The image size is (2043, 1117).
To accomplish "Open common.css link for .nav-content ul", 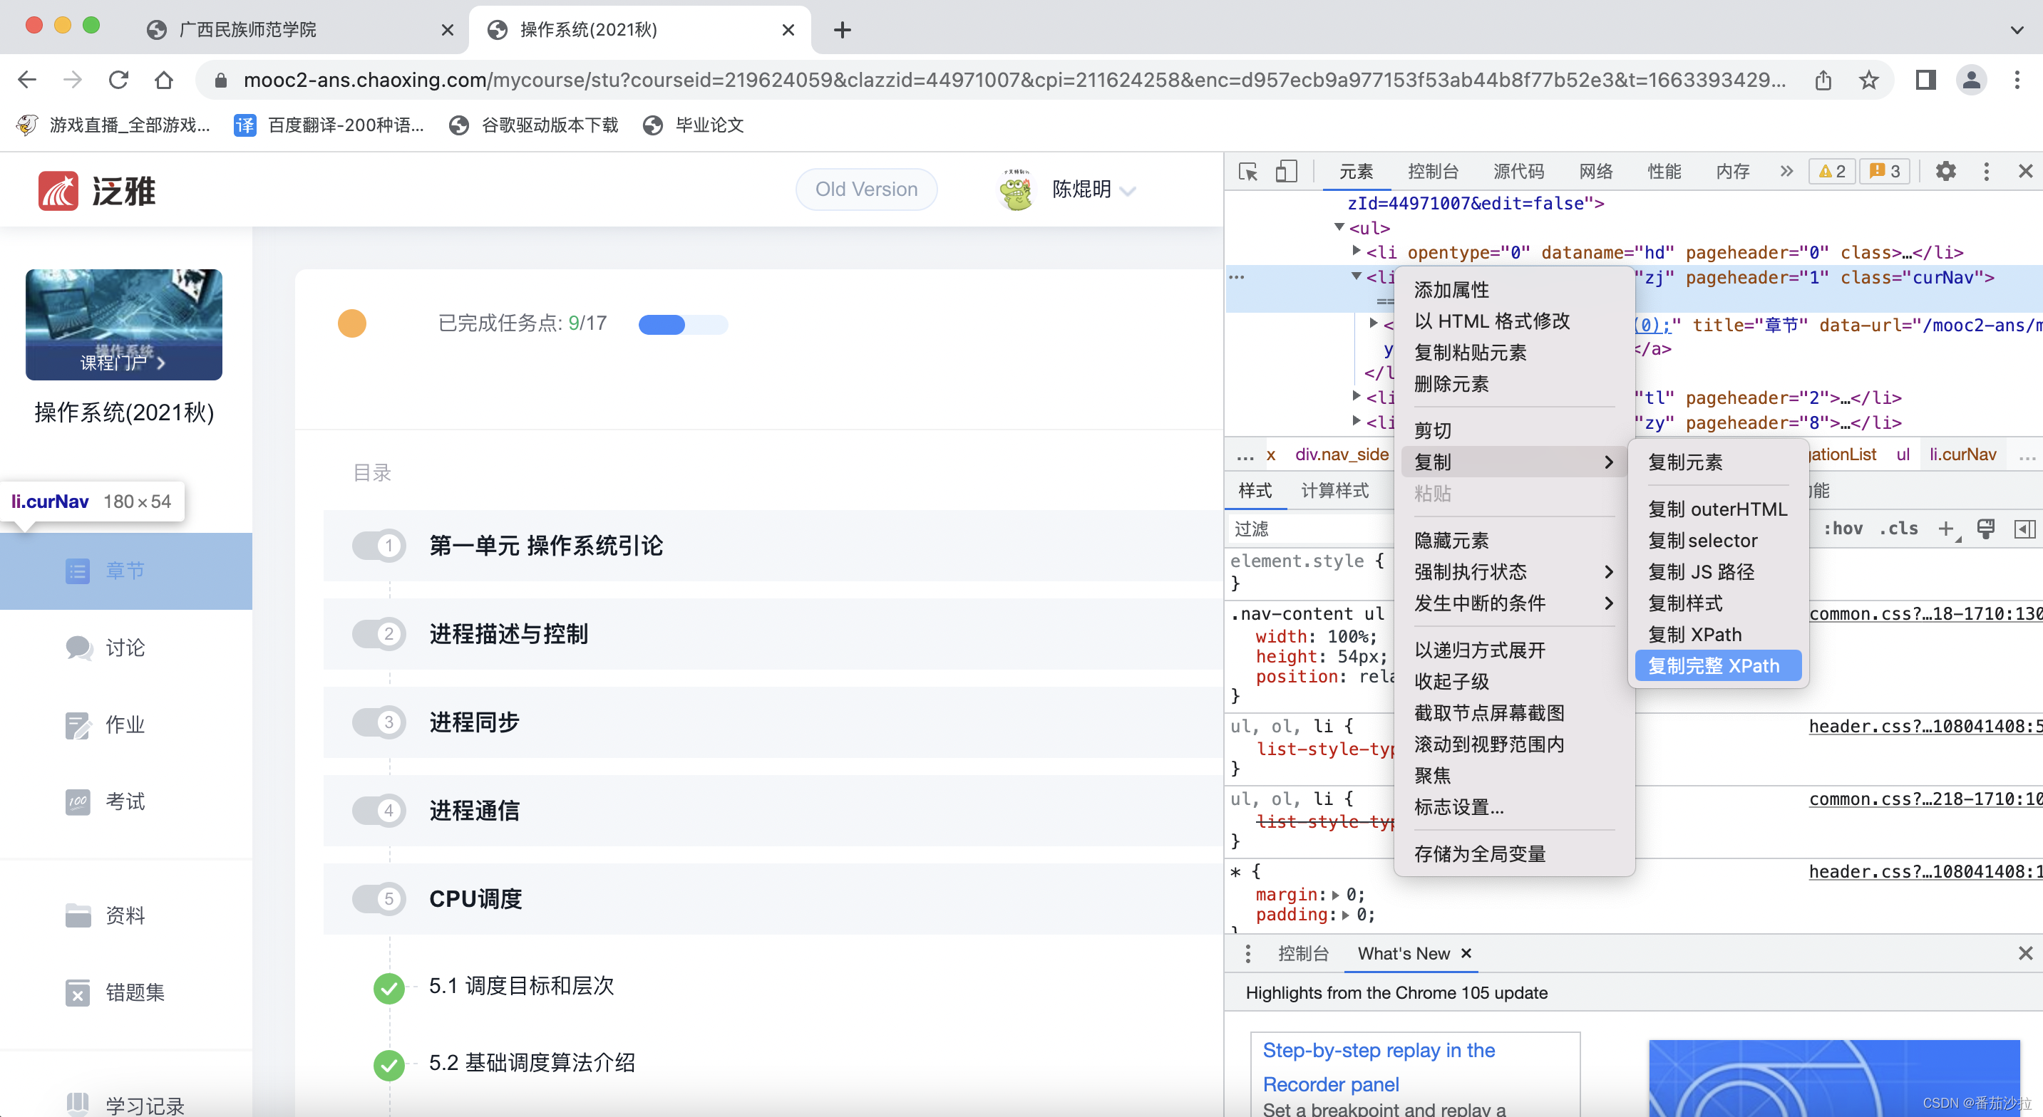I will (1925, 613).
